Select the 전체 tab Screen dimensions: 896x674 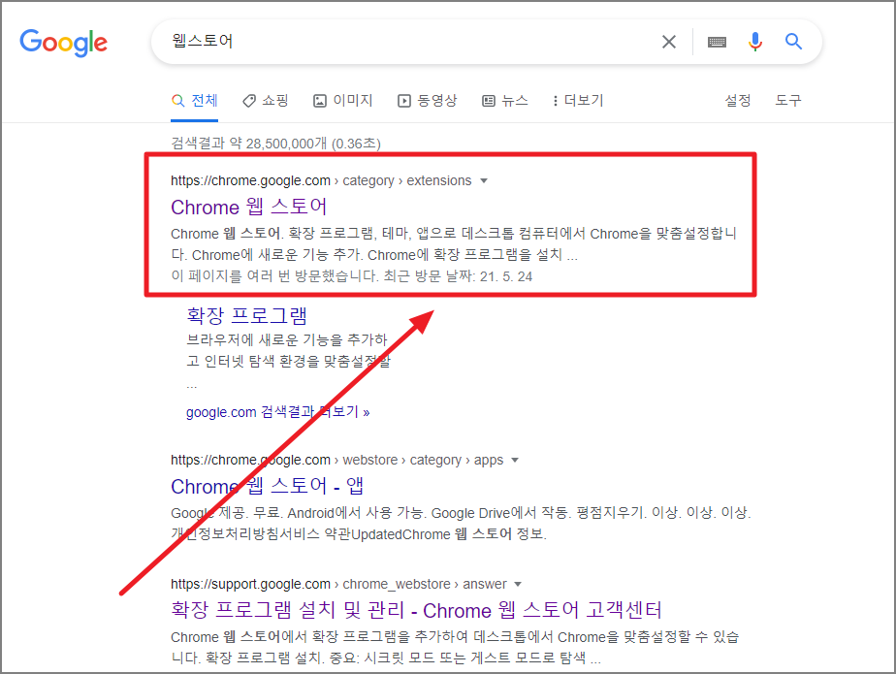tap(194, 101)
